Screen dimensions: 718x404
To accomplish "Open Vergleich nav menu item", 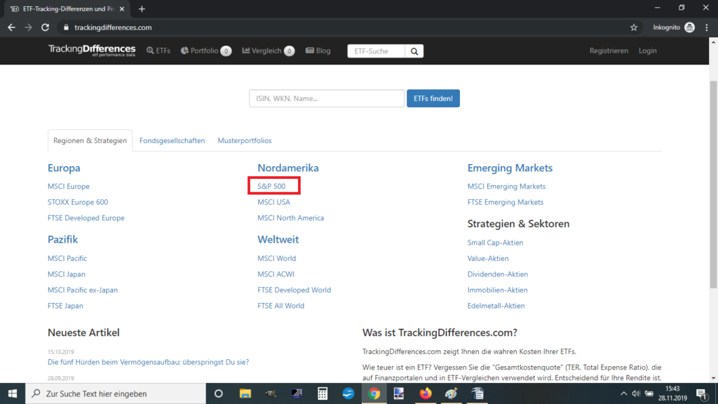I will click(268, 50).
